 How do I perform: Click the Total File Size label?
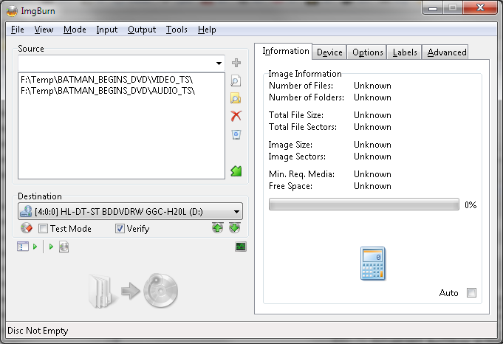(x=296, y=115)
